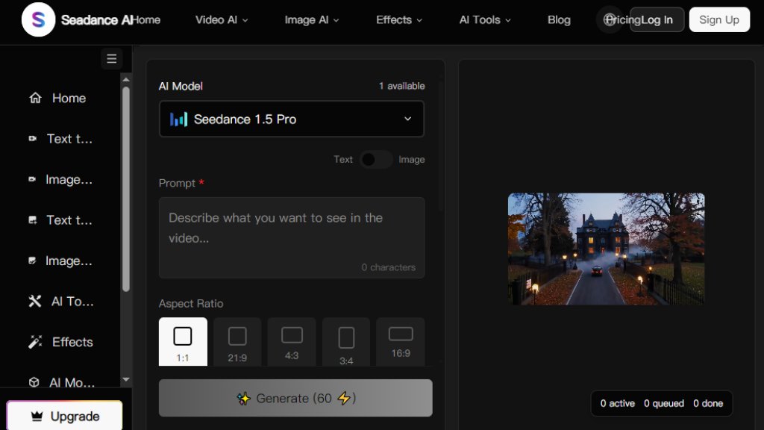Select the 1:1 aspect ratio option

(183, 342)
